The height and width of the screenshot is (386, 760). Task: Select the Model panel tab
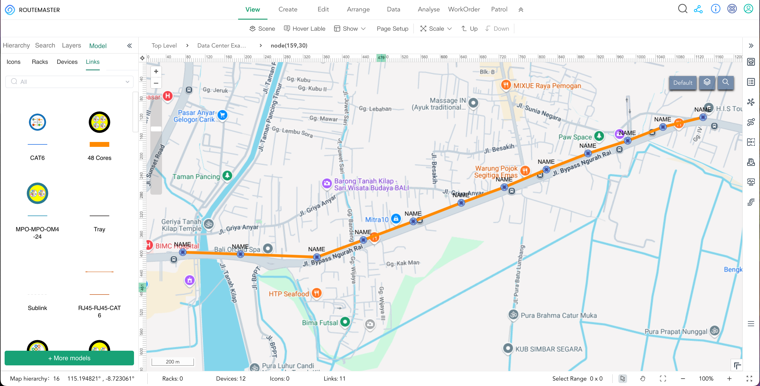coord(98,46)
